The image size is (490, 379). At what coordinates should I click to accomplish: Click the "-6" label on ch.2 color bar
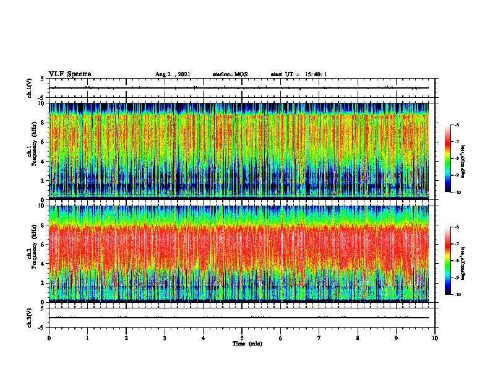pyautogui.click(x=457, y=227)
